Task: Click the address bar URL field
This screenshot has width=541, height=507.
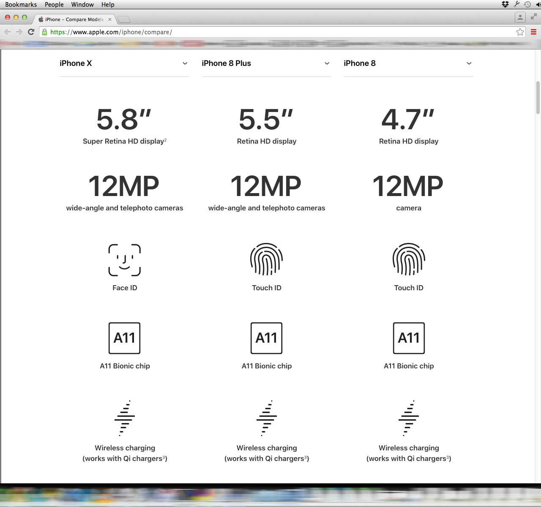Action: coord(279,32)
